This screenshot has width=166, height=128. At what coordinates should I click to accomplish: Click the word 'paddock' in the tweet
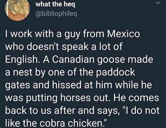coord(116,72)
